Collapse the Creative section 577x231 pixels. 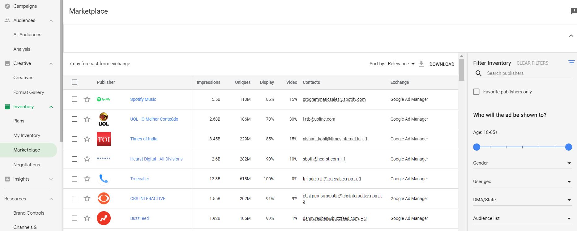[x=51, y=64]
